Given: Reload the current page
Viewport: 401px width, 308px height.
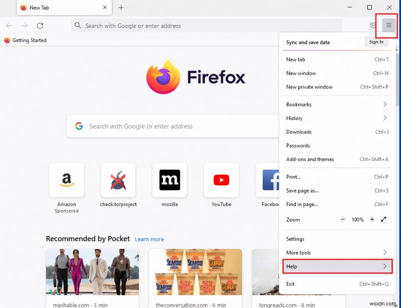Looking at the screenshot, I should 40,25.
